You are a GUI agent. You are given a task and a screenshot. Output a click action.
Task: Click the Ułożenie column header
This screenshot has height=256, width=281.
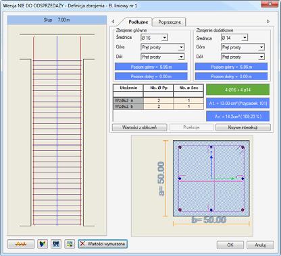coord(128,88)
